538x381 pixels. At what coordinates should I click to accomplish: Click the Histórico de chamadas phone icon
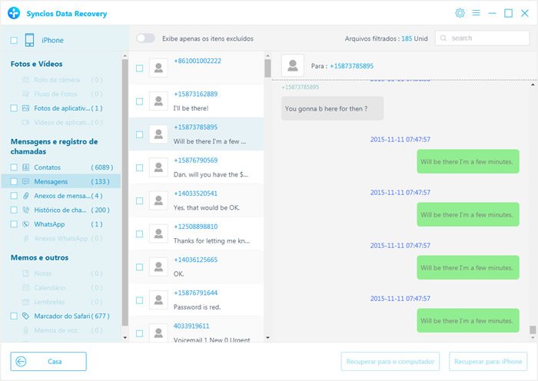pyautogui.click(x=25, y=210)
